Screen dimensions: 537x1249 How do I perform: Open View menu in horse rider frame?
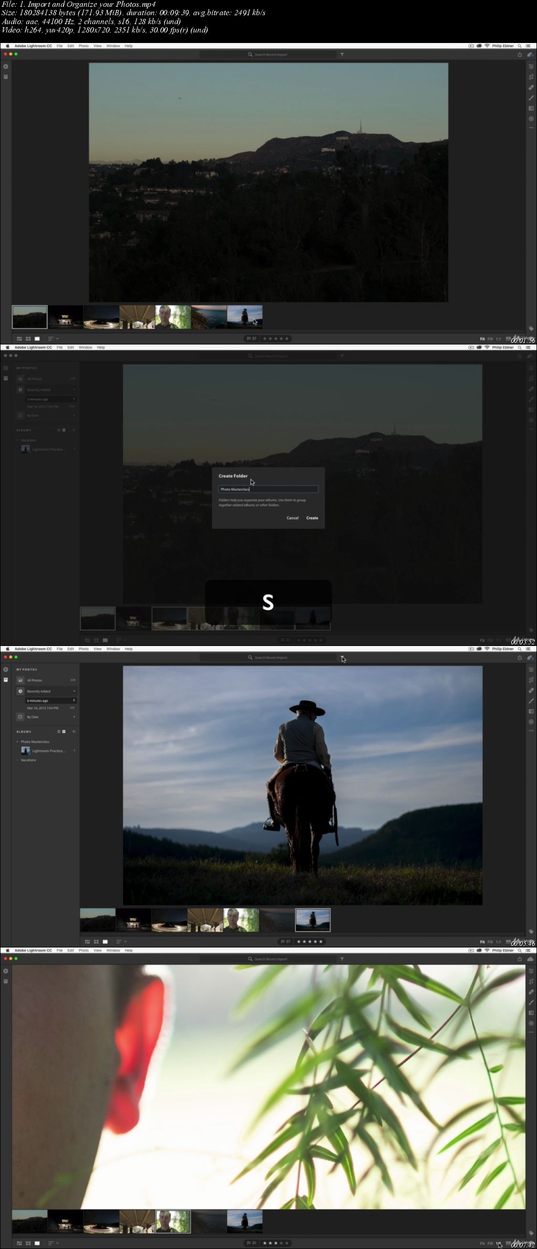[98, 649]
